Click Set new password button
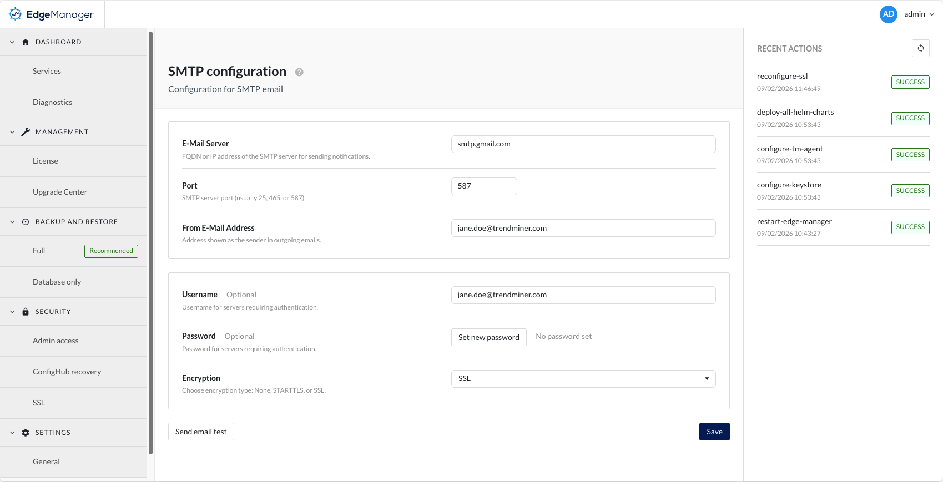 pyautogui.click(x=488, y=337)
